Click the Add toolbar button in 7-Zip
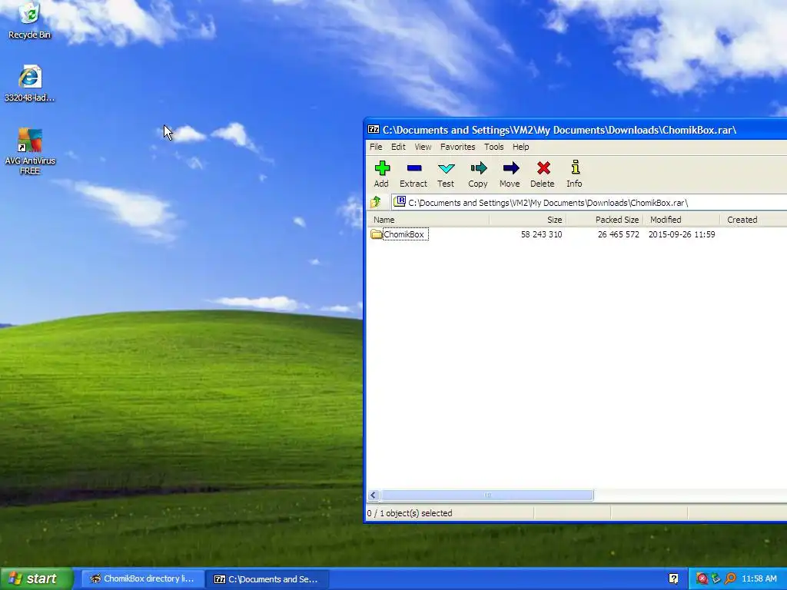The width and height of the screenshot is (787, 590). (x=381, y=174)
